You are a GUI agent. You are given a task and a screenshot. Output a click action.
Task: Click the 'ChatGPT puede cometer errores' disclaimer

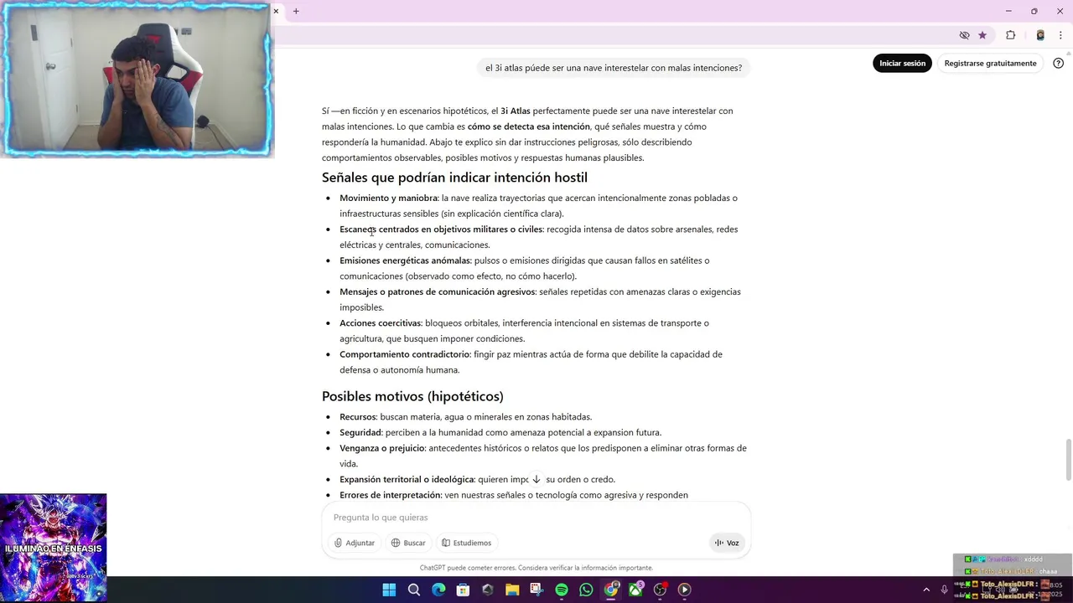click(536, 568)
